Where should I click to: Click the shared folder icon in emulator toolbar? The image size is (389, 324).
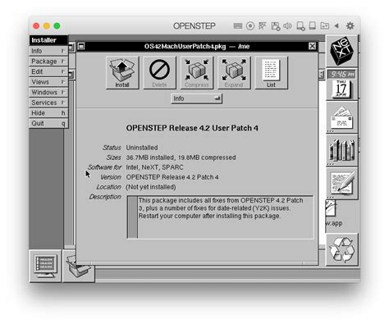pyautogui.click(x=325, y=26)
